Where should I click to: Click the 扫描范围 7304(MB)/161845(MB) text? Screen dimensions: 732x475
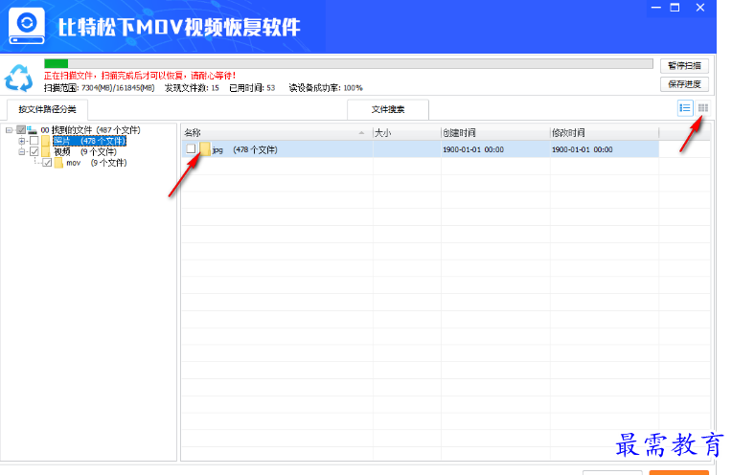pos(99,88)
